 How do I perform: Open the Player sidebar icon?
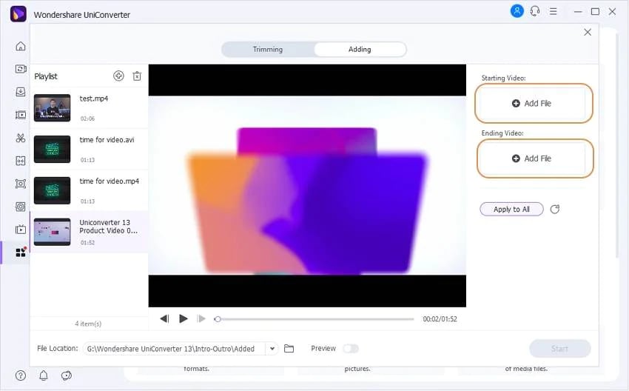(21, 230)
